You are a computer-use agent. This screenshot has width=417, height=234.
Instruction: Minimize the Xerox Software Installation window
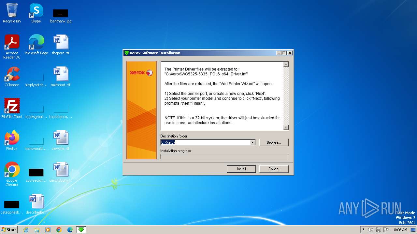click(x=279, y=53)
